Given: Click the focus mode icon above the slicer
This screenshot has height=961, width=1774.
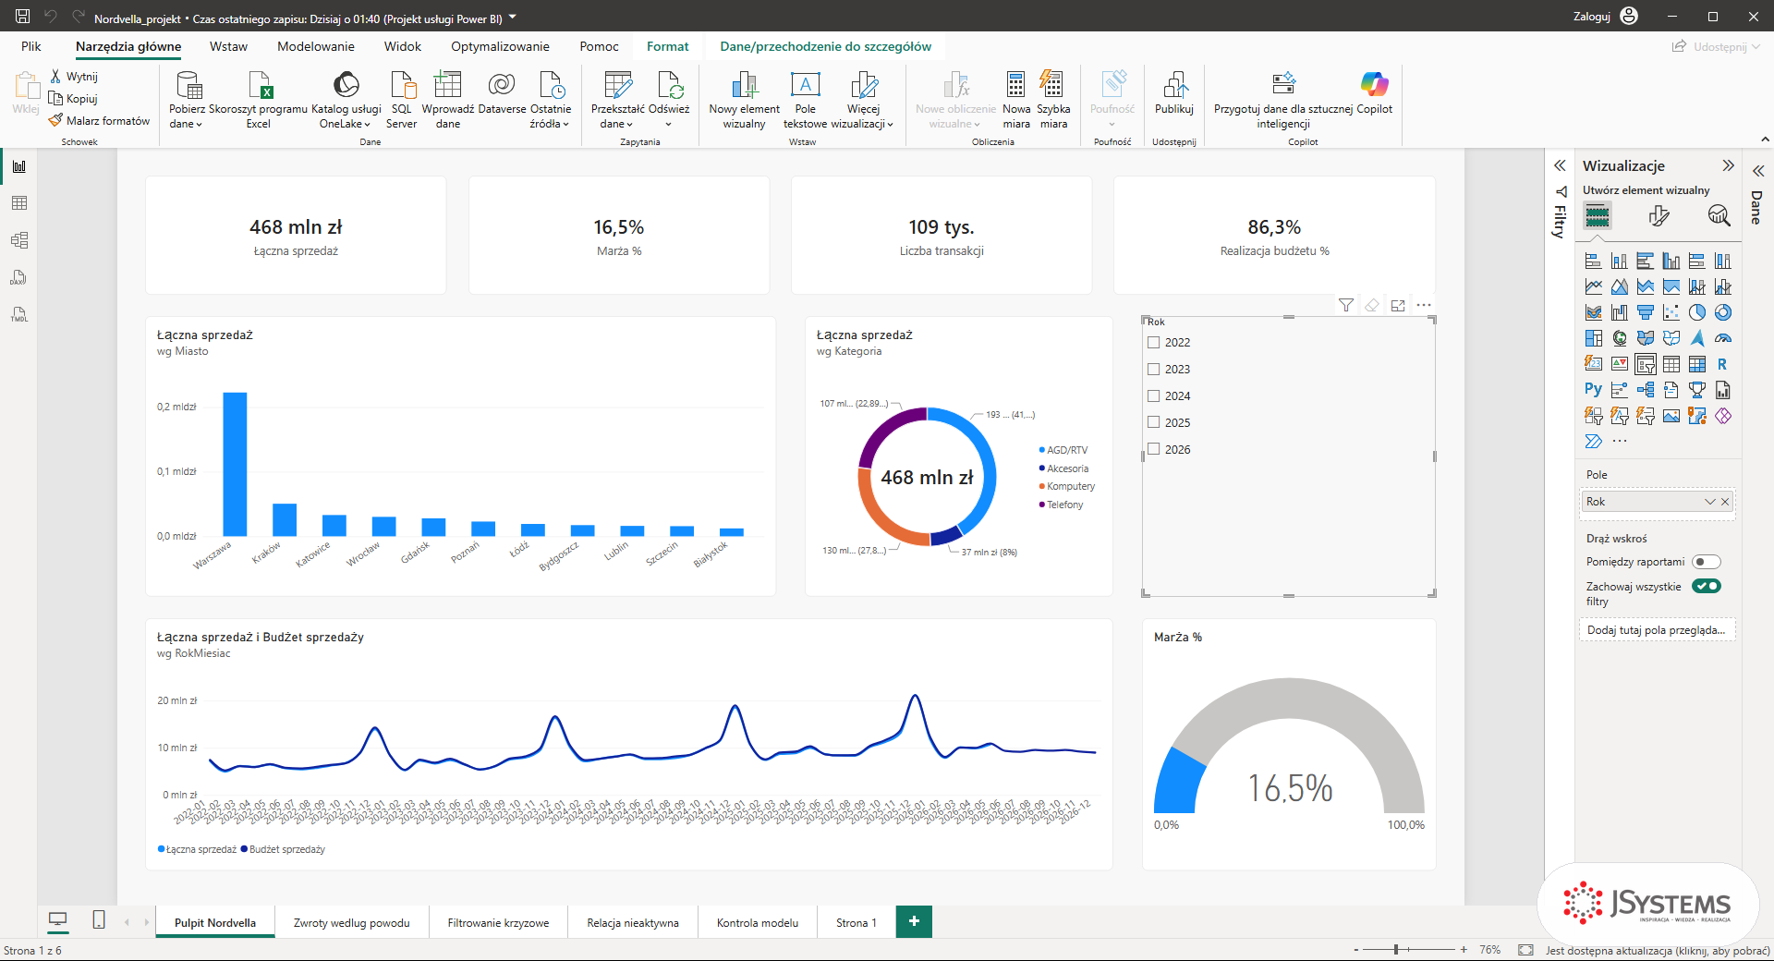Looking at the screenshot, I should pyautogui.click(x=1398, y=305).
